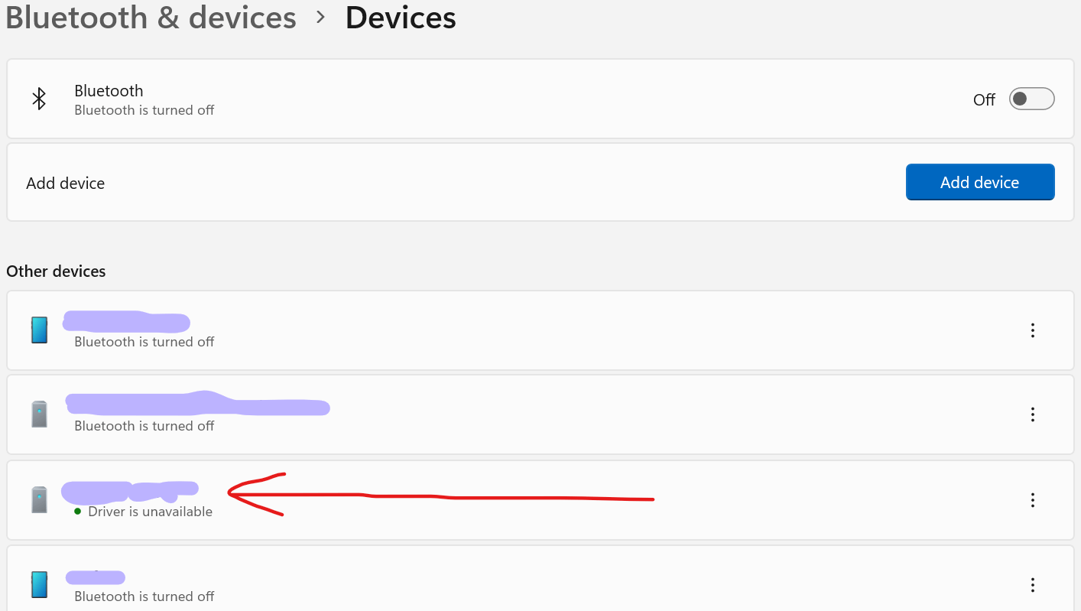Image resolution: width=1081 pixels, height=611 pixels.
Task: Select the first device row under Other devices
Action: tap(535, 330)
